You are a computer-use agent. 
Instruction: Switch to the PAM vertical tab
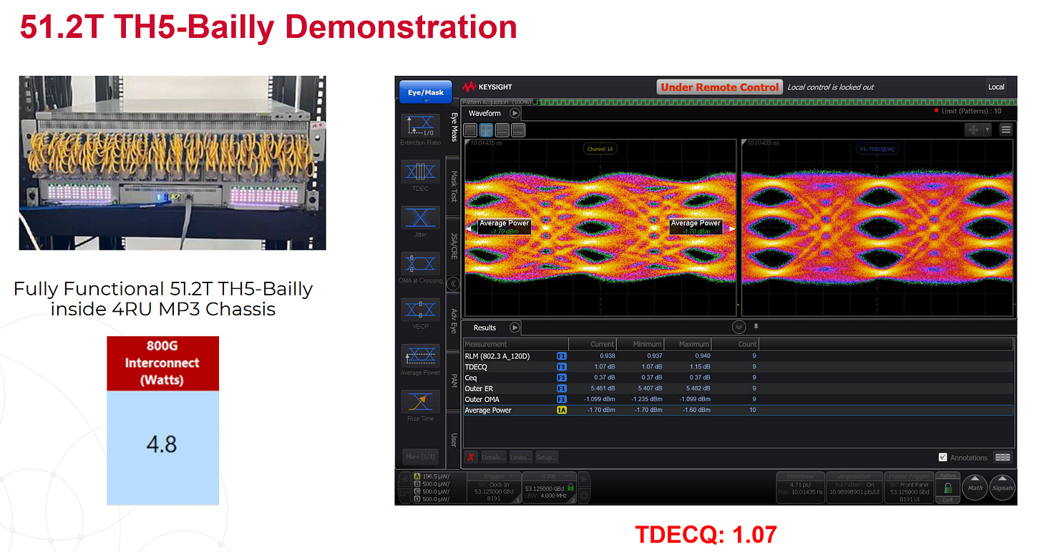point(454,380)
